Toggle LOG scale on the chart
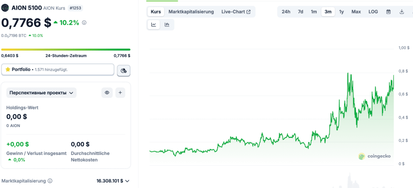 click(x=373, y=12)
